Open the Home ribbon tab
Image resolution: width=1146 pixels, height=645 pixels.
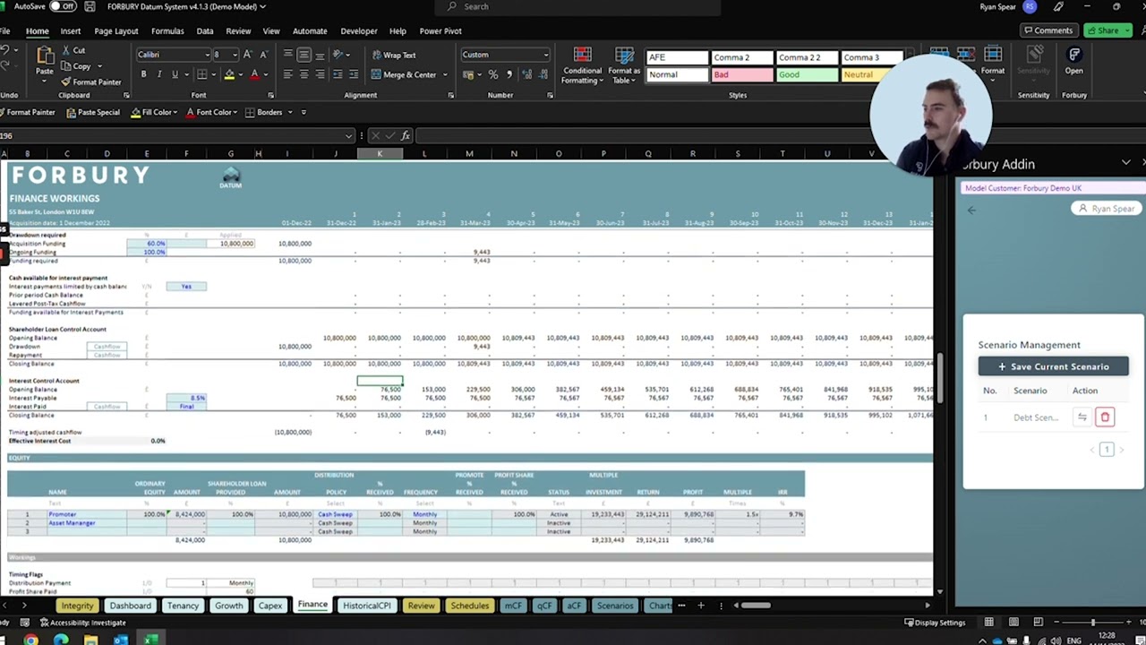pos(37,30)
